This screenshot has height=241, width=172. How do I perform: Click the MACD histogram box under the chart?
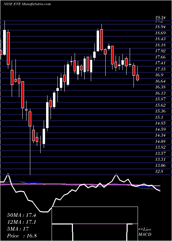coord(95,224)
